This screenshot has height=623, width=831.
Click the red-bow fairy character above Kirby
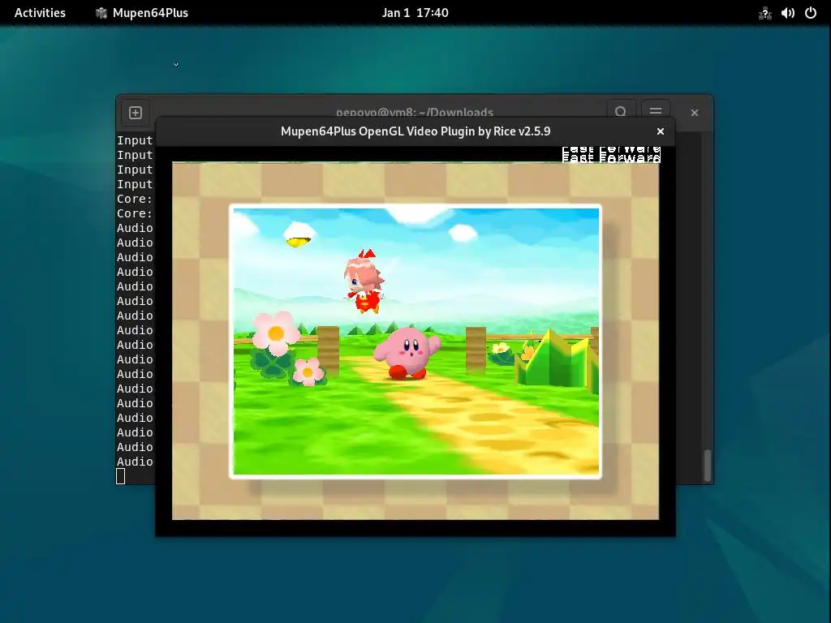[364, 281]
